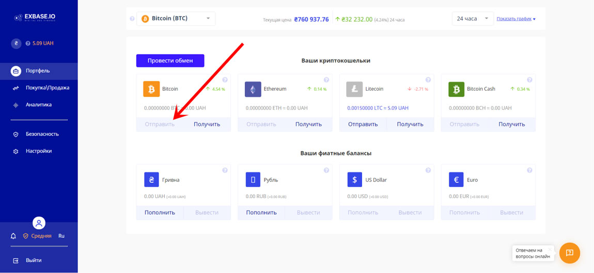The height and width of the screenshot is (273, 594).
Task: Click the help icon on Рубль card
Action: pos(326,170)
